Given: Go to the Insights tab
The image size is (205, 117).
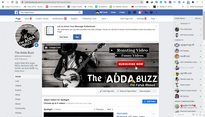Looking at the screenshot, I should [x=74, y=19].
